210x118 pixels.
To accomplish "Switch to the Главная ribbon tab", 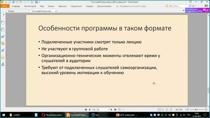I will (16, 6).
